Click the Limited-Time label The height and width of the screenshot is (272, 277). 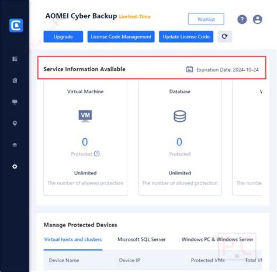135,17
